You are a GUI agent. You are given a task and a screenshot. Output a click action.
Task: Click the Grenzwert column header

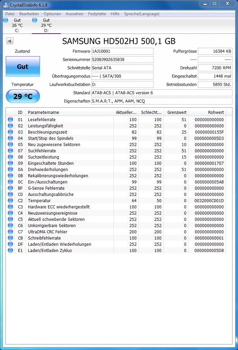pos(176,112)
